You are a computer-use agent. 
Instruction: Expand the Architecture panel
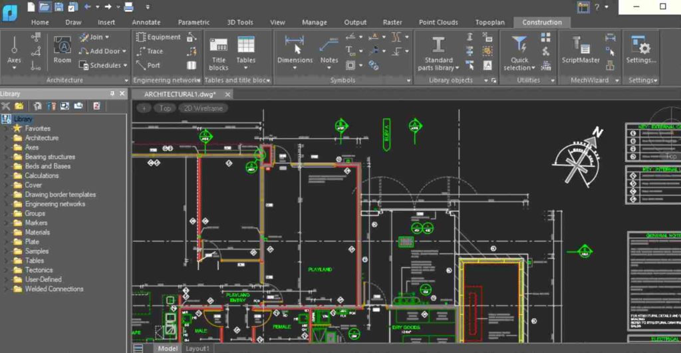[126, 80]
